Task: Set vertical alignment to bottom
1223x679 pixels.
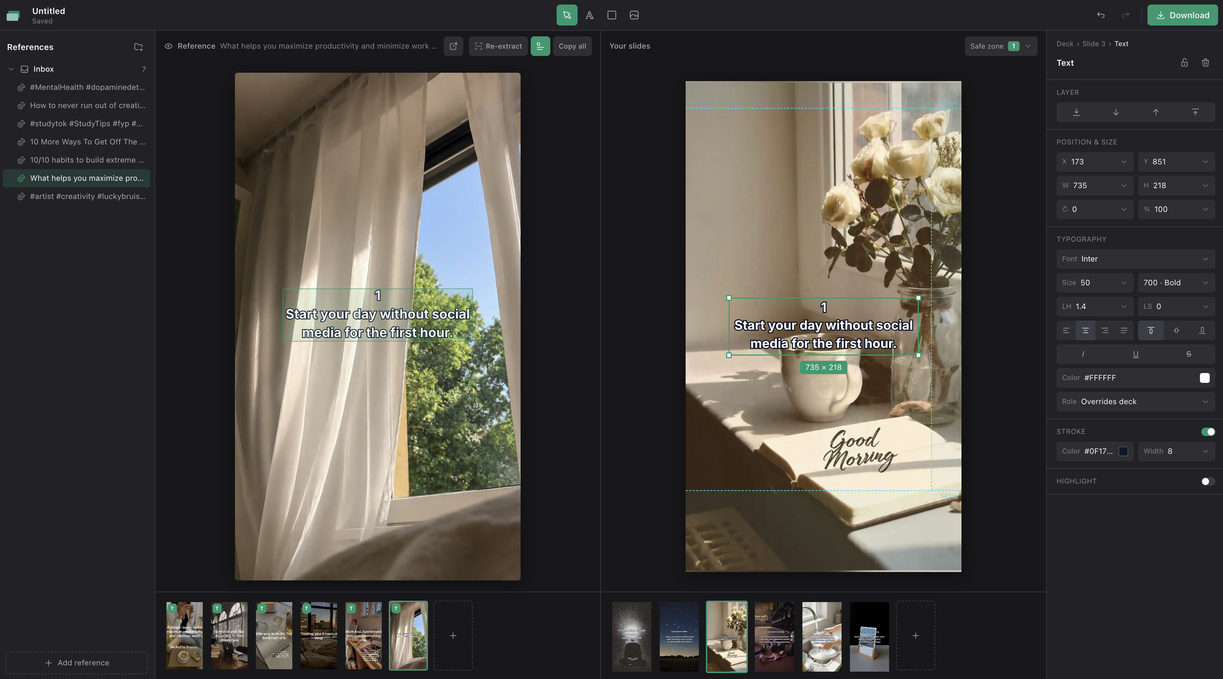Action: (1202, 330)
